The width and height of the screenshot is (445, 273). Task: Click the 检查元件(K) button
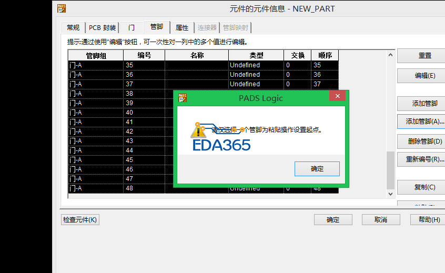tap(80, 220)
